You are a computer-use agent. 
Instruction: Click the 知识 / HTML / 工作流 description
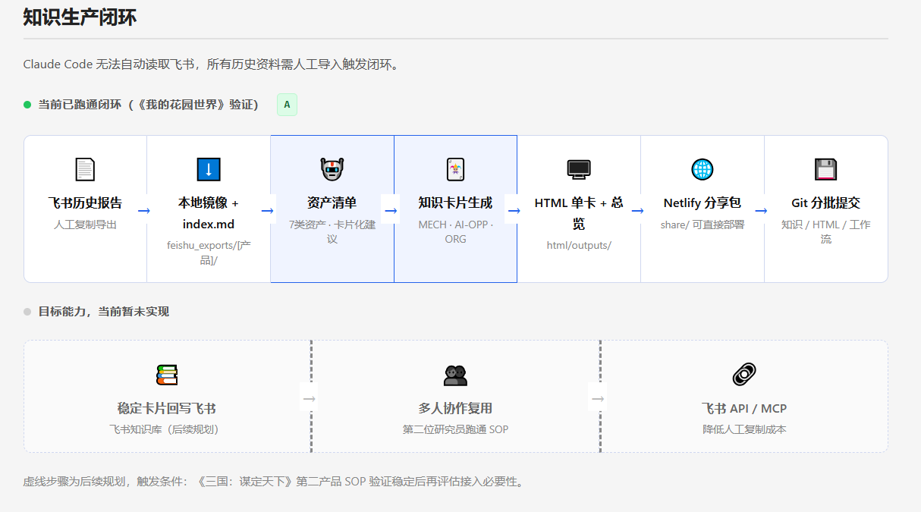tap(825, 232)
